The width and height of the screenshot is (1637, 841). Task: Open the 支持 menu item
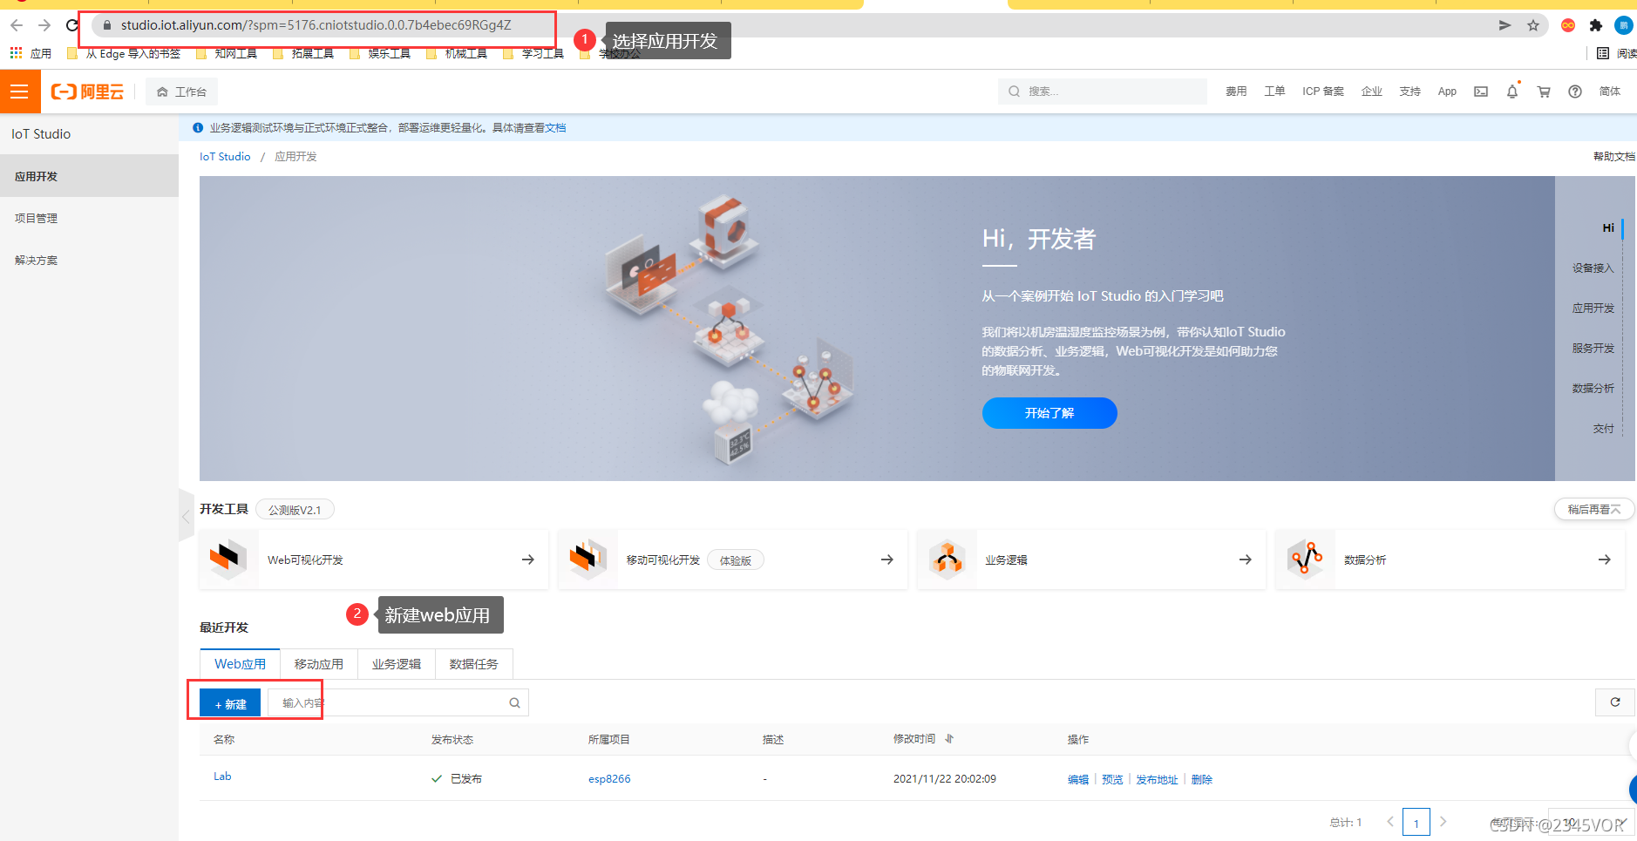coord(1409,92)
